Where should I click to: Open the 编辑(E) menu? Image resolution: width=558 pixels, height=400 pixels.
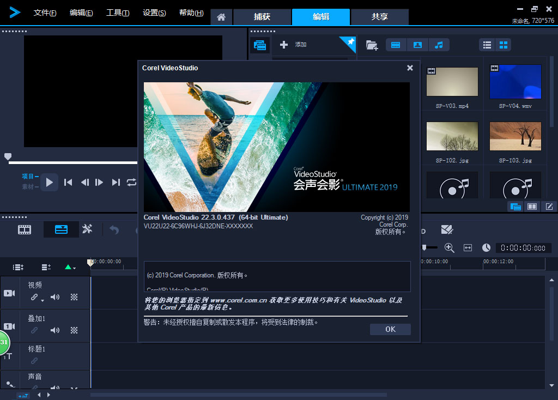(x=81, y=13)
